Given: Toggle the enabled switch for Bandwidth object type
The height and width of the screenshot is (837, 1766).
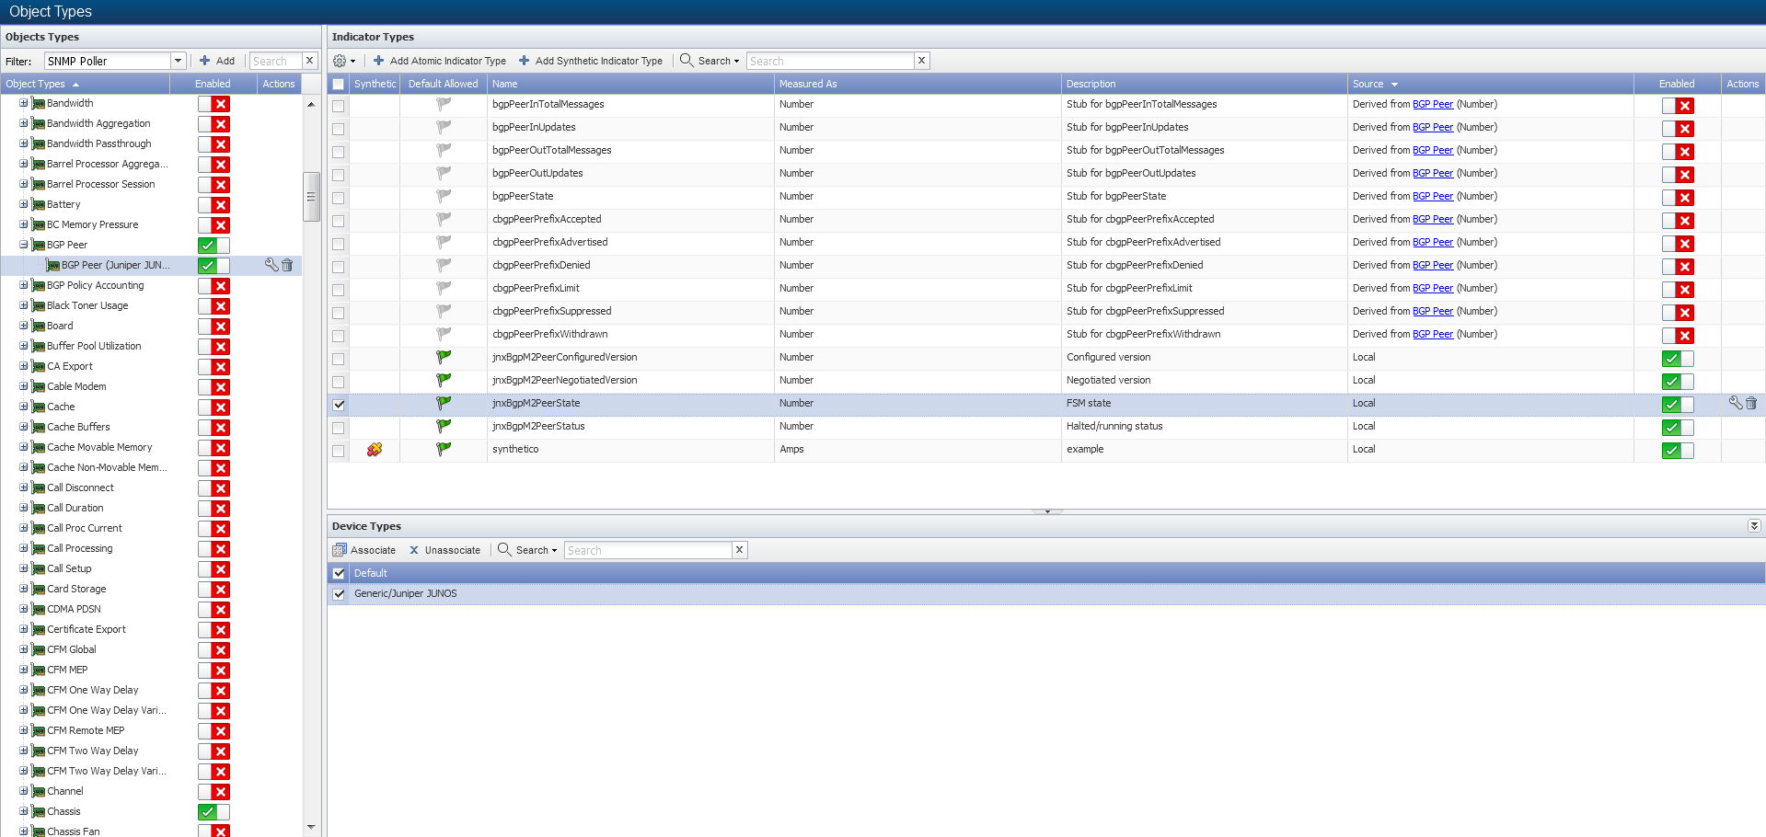Looking at the screenshot, I should [x=214, y=104].
